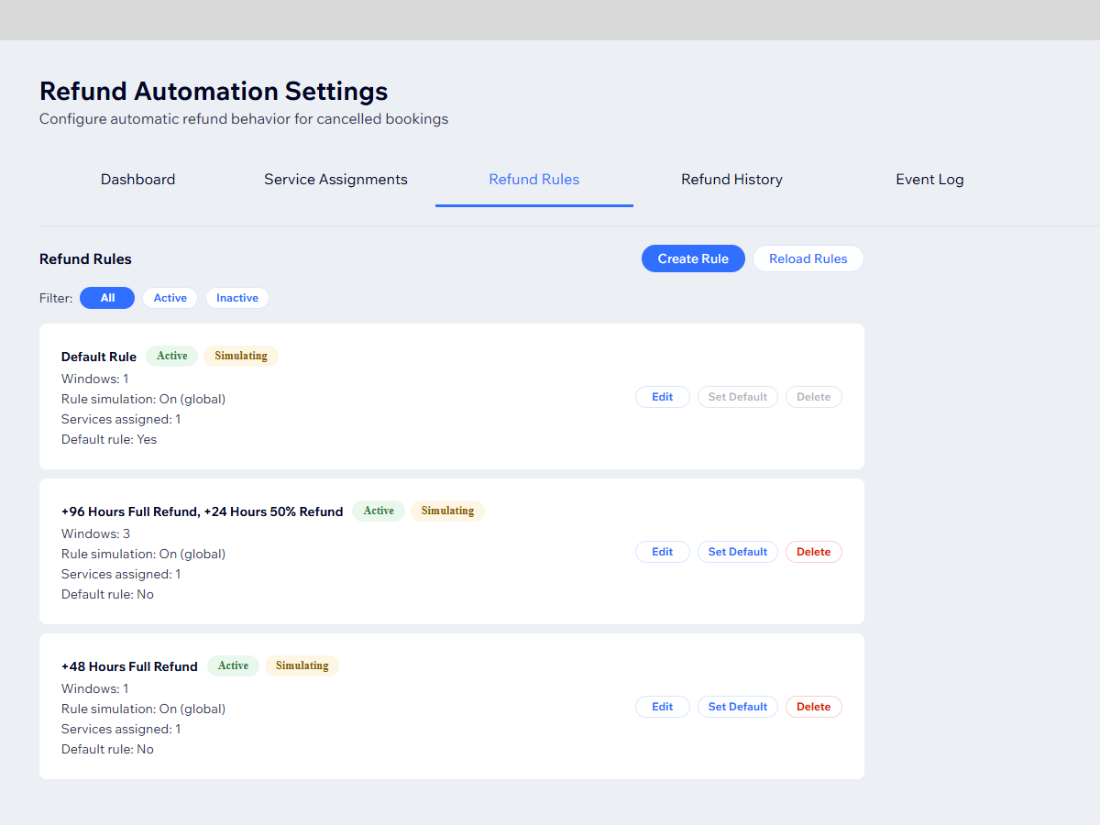
Task: Click the '+48 Hours Full Refund' title
Action: click(x=129, y=666)
